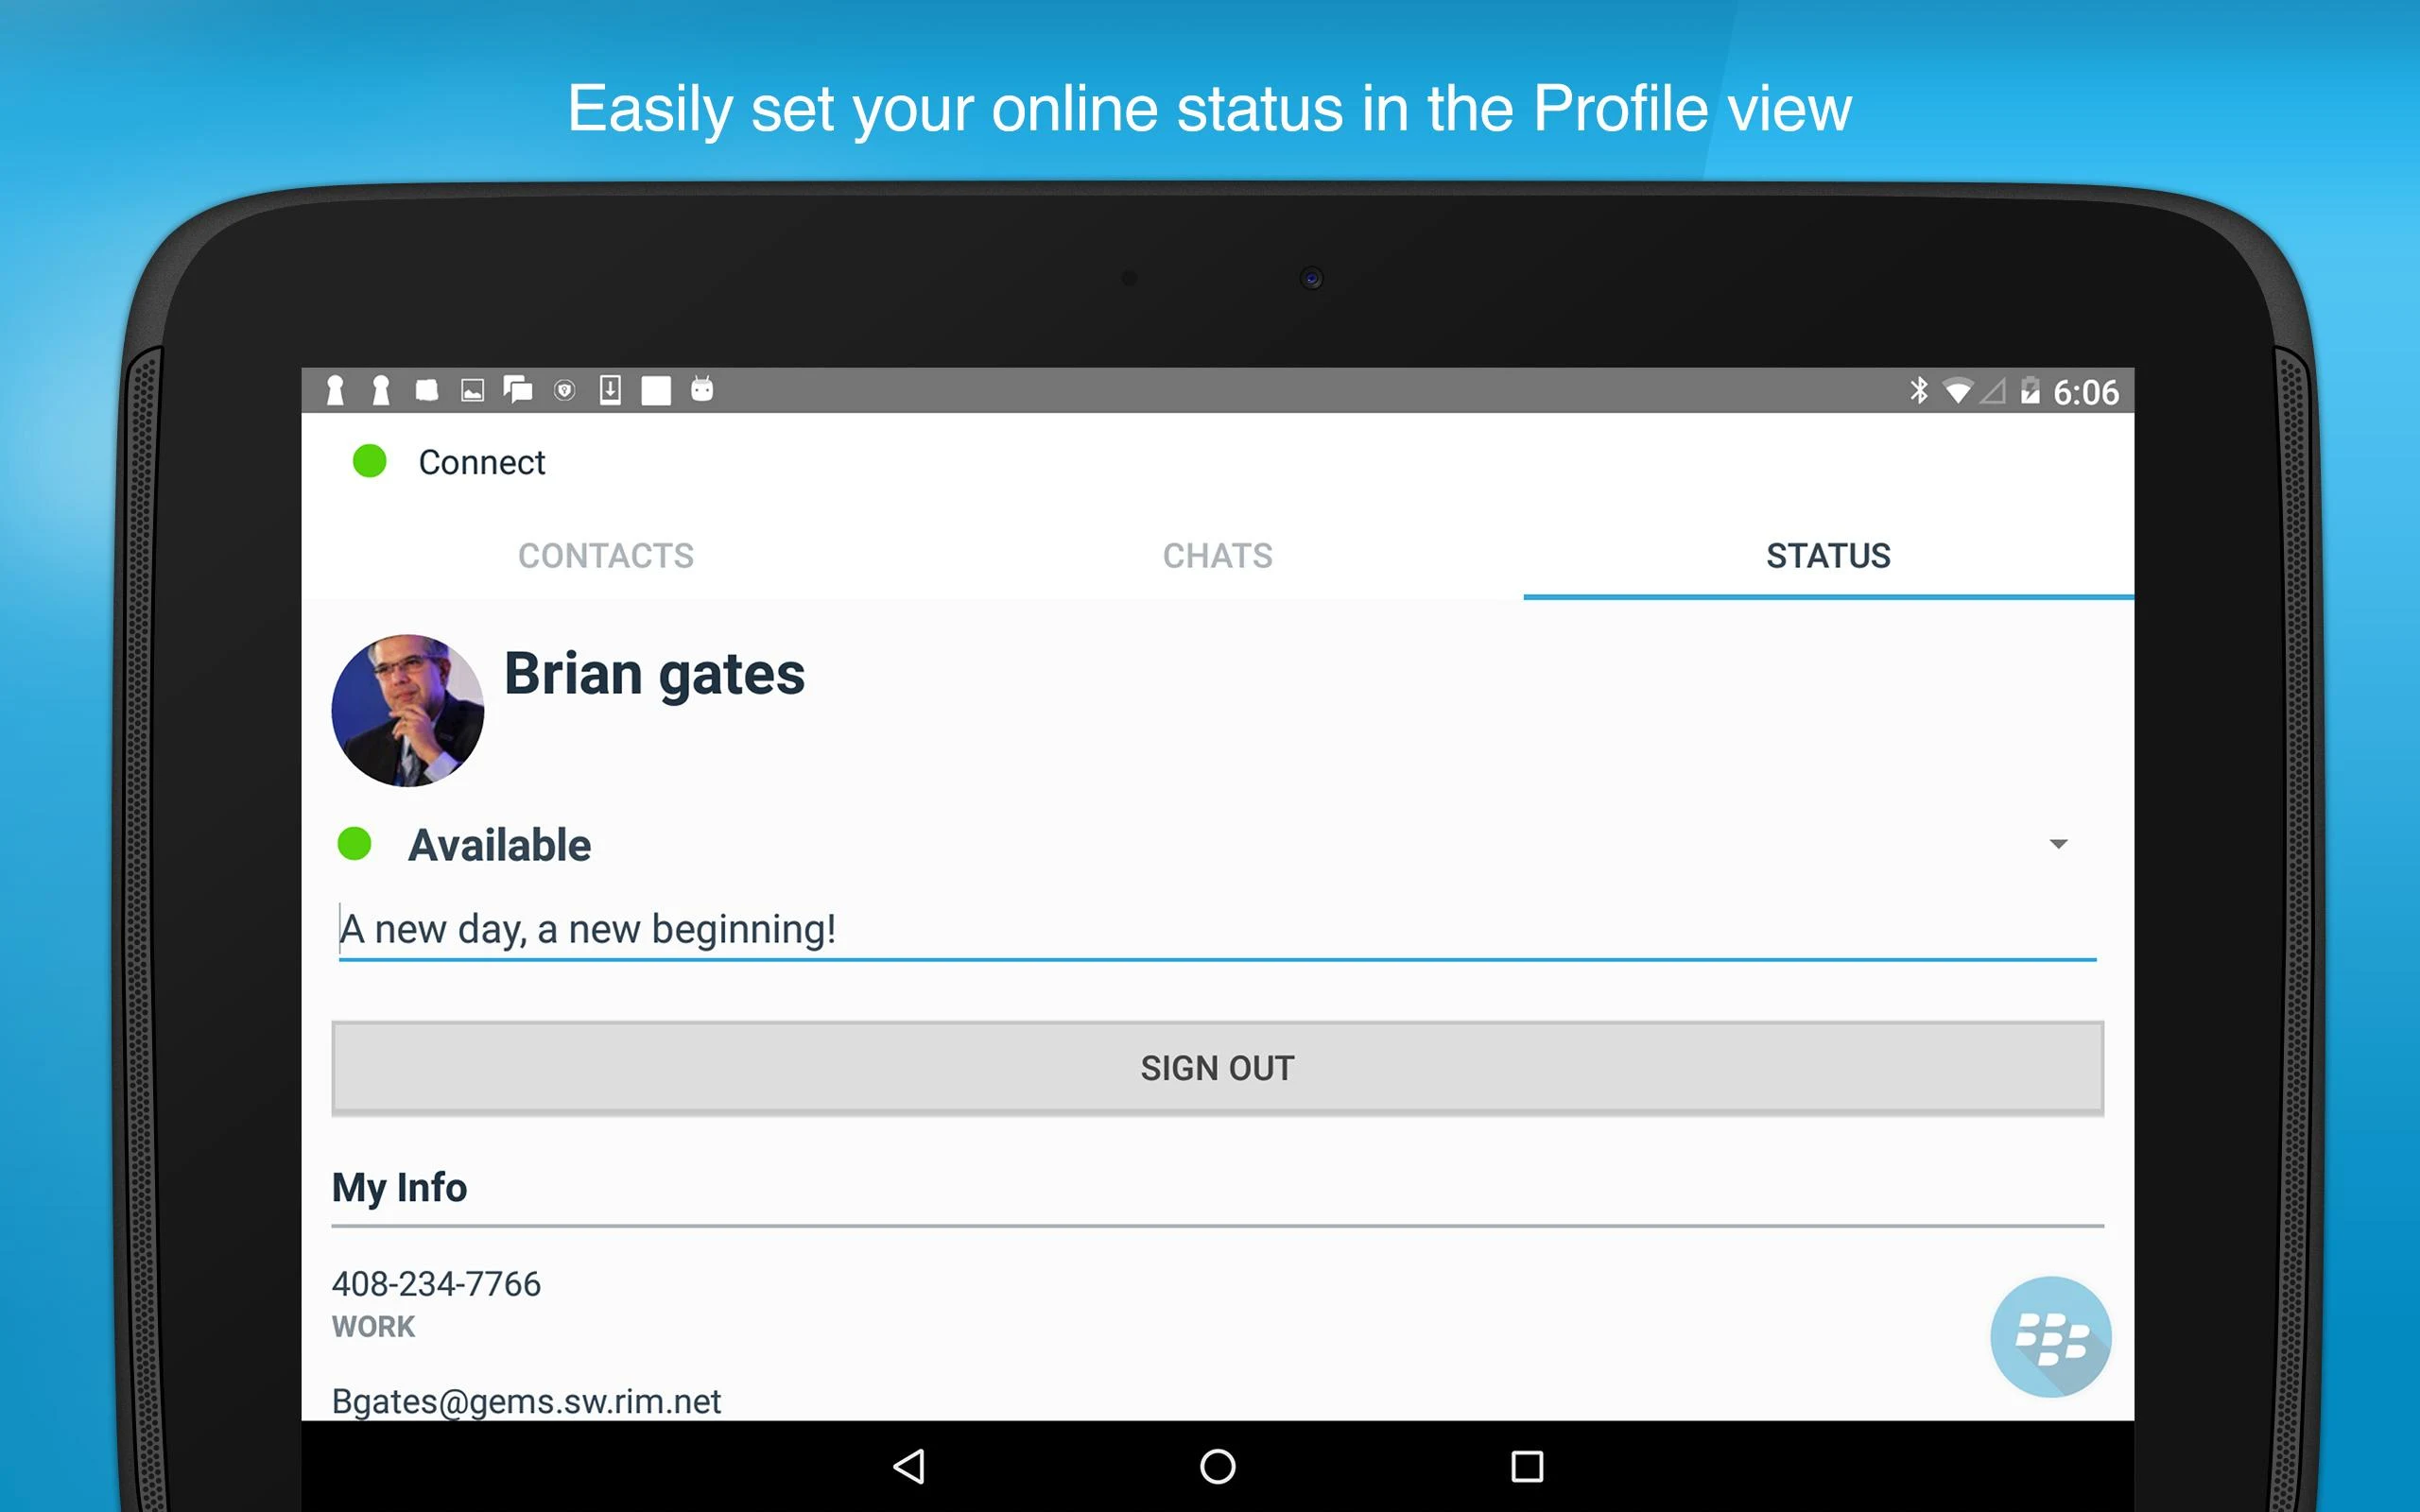Tap the battery charging icon
2420x1512 pixels.
[x=2029, y=390]
